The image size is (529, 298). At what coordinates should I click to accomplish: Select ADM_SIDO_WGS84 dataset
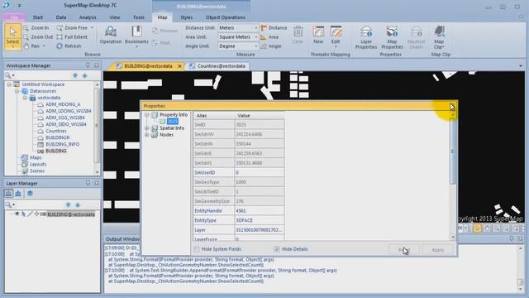[x=66, y=124]
